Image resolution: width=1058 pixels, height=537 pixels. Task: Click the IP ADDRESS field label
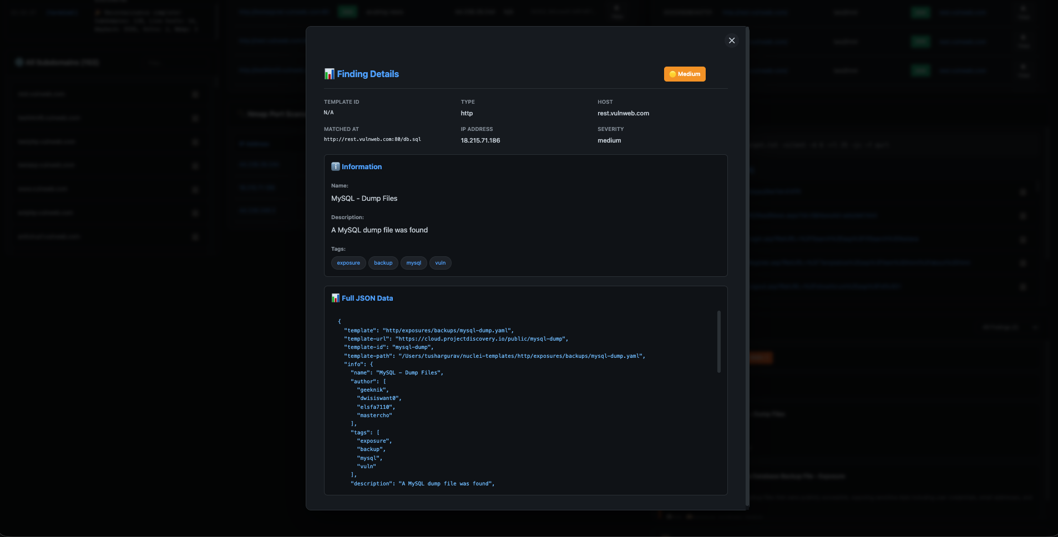[477, 129]
